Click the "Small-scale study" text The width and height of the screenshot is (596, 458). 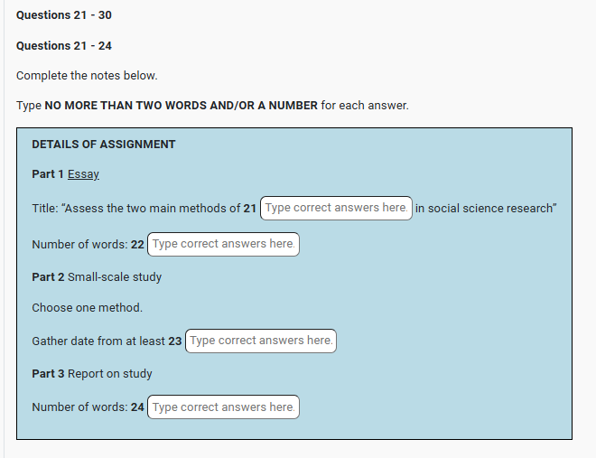pos(115,276)
